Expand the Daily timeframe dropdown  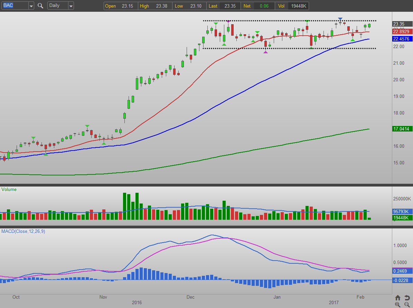pos(71,6)
